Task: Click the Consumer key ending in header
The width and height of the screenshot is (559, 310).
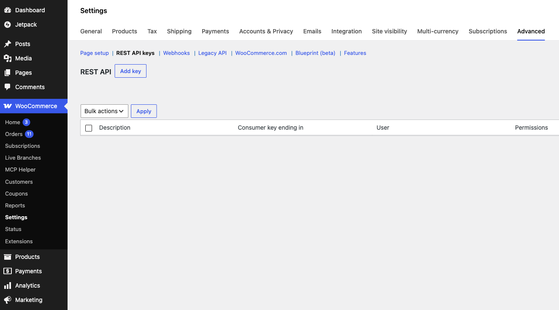Action: point(271,128)
